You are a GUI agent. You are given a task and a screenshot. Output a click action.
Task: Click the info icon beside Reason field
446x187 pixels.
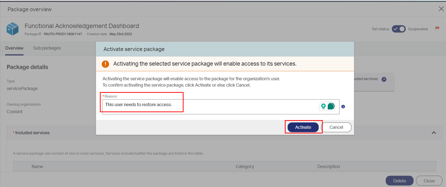click(343, 106)
